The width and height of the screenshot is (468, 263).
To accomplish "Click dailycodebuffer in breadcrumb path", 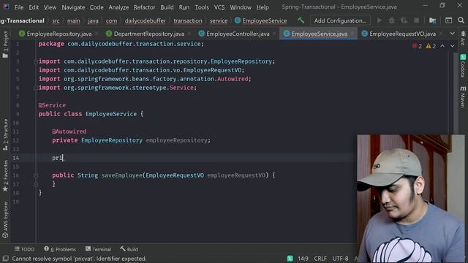I will [145, 20].
